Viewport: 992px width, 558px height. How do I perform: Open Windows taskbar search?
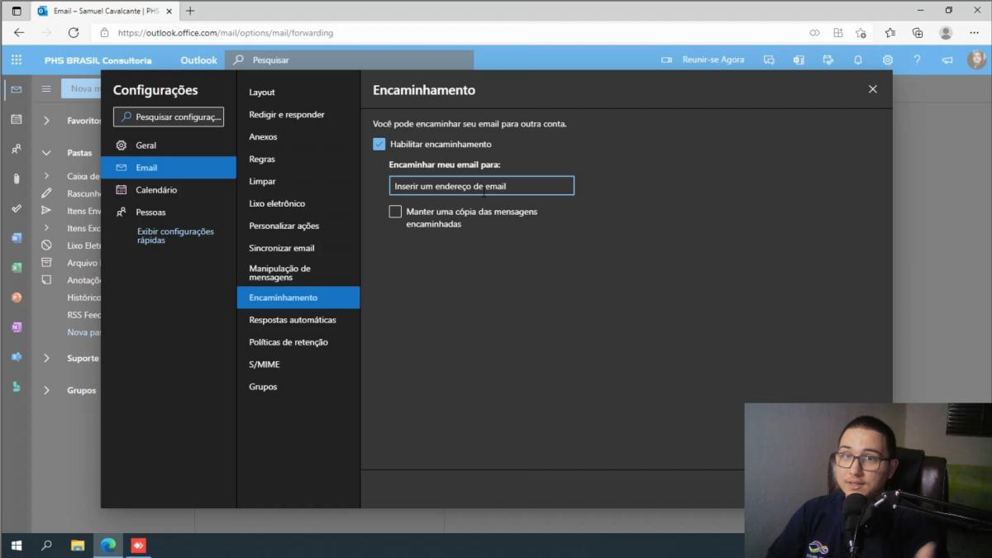pos(47,546)
